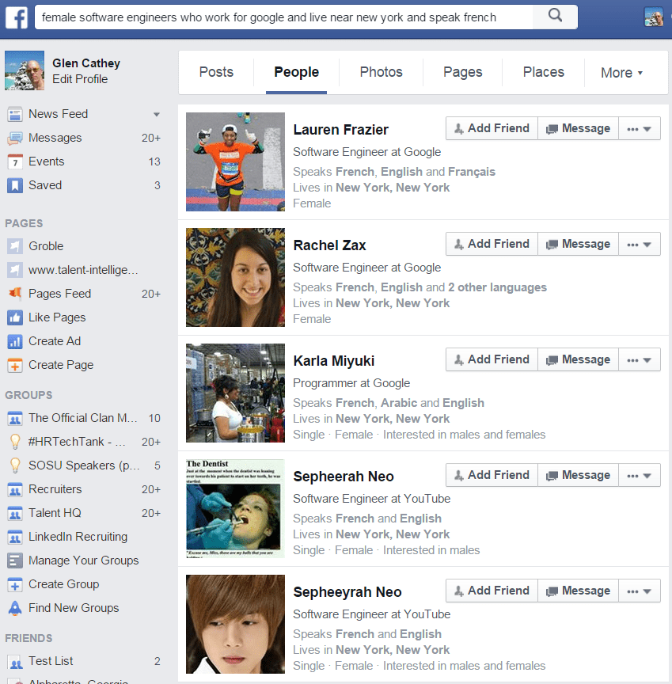Open Create Ad from its sidebar icon
Image resolution: width=672 pixels, height=684 pixels.
tap(14, 340)
